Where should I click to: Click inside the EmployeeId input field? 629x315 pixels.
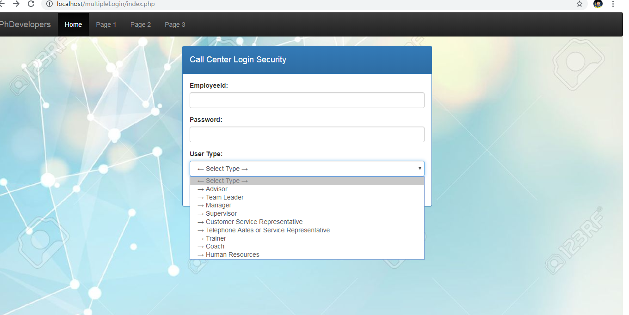pyautogui.click(x=307, y=100)
